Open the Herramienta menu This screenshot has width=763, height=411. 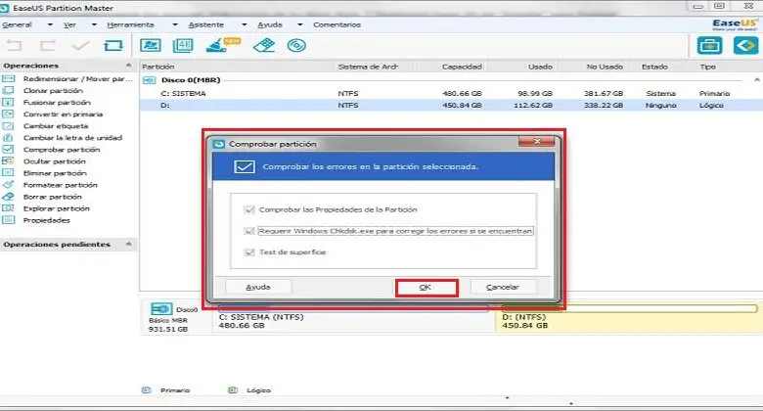(x=130, y=24)
